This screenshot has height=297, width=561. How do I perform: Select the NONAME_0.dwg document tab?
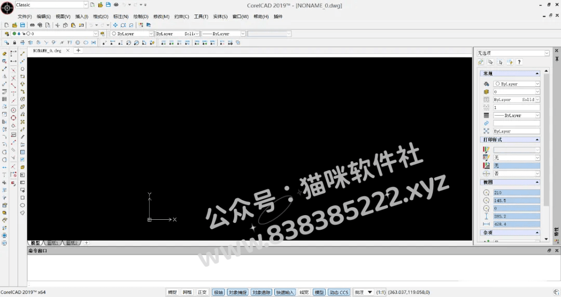coord(47,51)
